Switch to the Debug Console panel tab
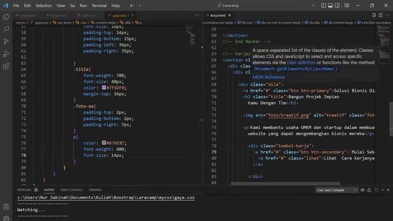Screen dimensions: 393x221 (x=71, y=190)
